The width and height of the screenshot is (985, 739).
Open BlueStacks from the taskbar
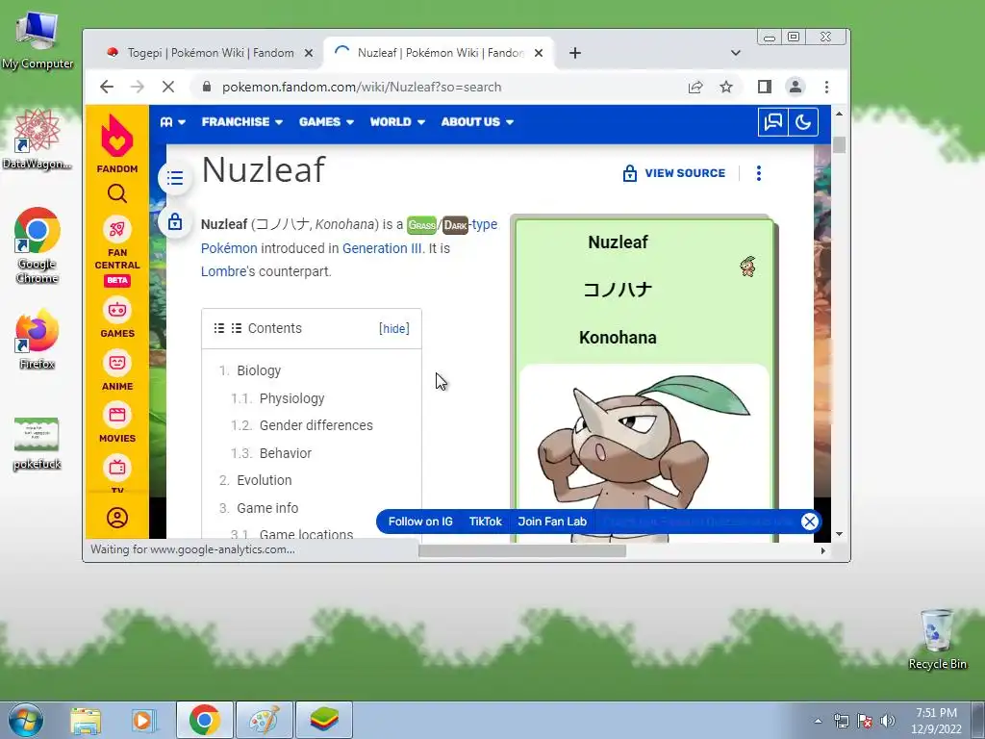324,720
